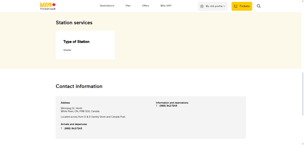Click the Arrivals and departures phone number
This screenshot has width=304, height=145.
(x=73, y=128)
